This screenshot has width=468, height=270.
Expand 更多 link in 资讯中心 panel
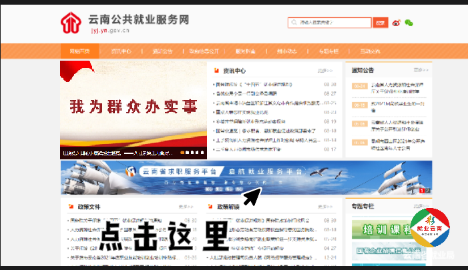point(325,70)
